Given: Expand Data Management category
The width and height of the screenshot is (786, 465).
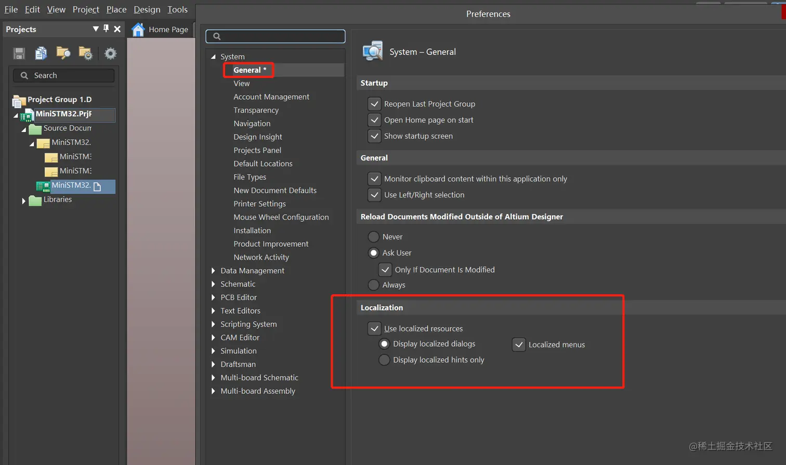Looking at the screenshot, I should click(x=213, y=271).
